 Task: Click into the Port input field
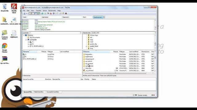pyautogui.click(x=90, y=17)
